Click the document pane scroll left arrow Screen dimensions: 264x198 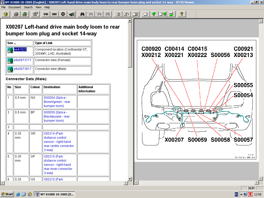(3, 183)
